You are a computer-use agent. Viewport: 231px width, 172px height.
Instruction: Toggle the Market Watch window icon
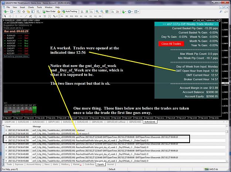(x=19, y=11)
